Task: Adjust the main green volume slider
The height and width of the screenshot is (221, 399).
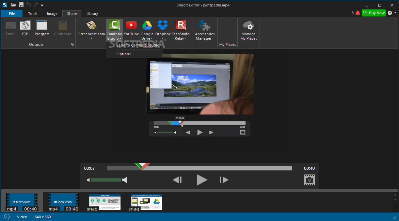Action: (106, 180)
